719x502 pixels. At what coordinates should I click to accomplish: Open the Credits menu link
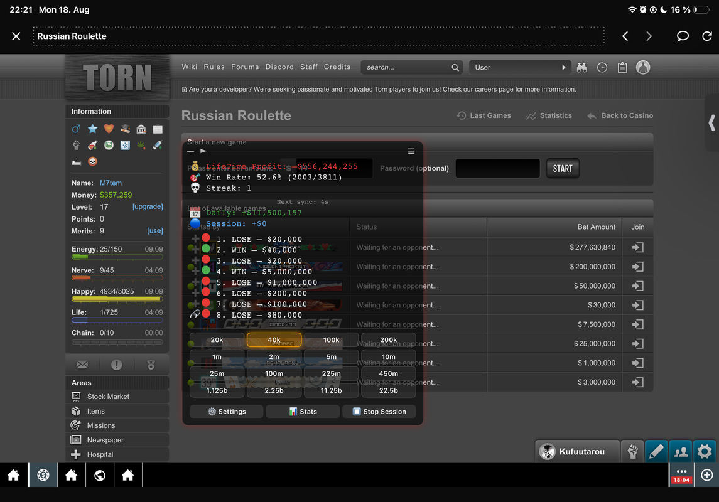pos(337,67)
